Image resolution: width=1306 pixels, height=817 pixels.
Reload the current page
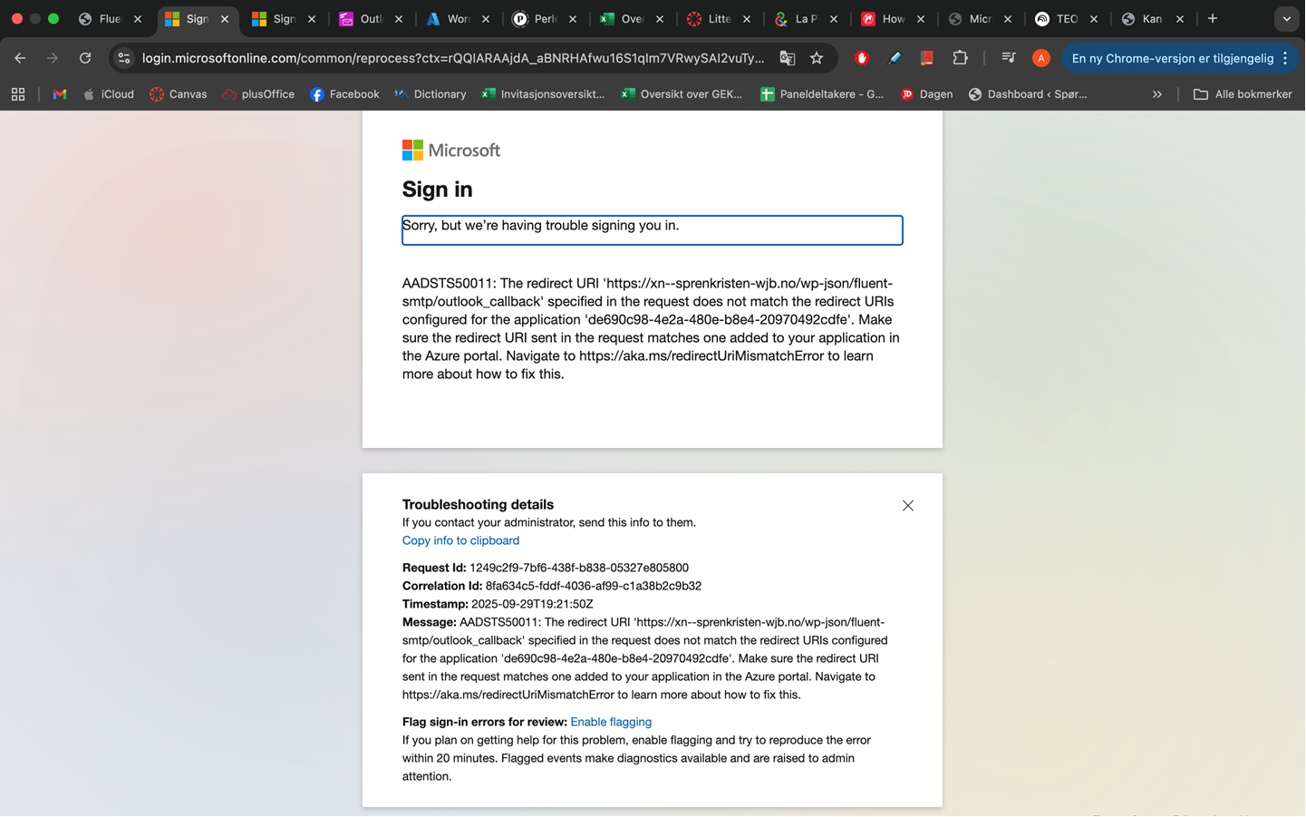point(85,58)
